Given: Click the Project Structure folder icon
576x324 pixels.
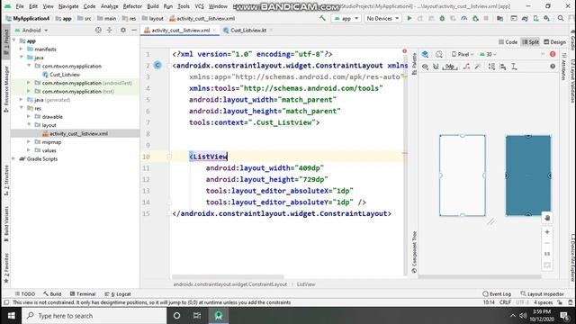Looking at the screenshot, I should coord(499,18).
